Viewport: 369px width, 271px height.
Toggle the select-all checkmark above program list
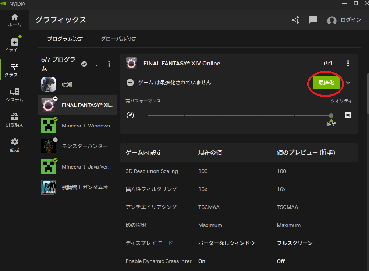[x=84, y=64]
